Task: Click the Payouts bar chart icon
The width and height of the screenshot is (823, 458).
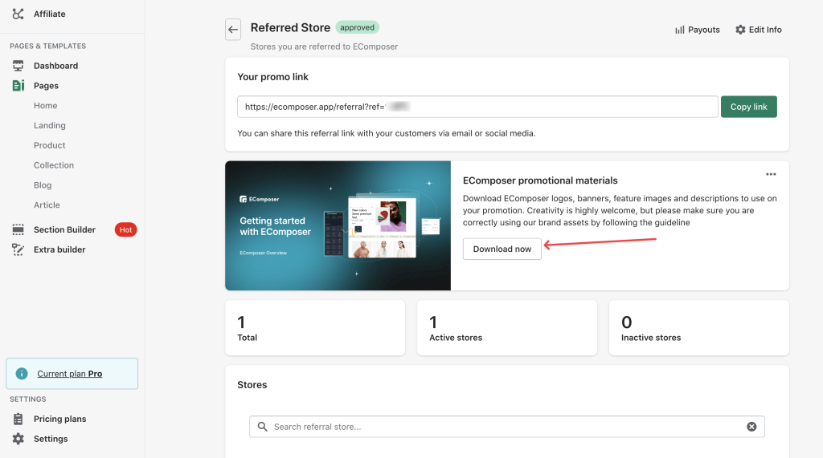Action: click(x=680, y=30)
